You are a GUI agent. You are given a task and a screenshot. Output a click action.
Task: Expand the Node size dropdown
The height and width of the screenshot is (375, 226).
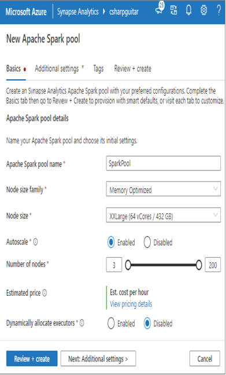tap(164, 215)
